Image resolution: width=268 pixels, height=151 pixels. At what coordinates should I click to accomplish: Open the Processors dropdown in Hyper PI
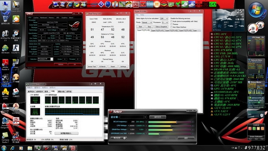(165, 22)
